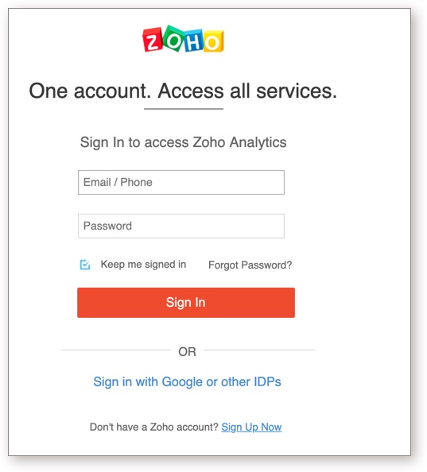Image resolution: width=427 pixels, height=472 pixels.
Task: Click the yellow O block in the logo
Action: pos(213,41)
